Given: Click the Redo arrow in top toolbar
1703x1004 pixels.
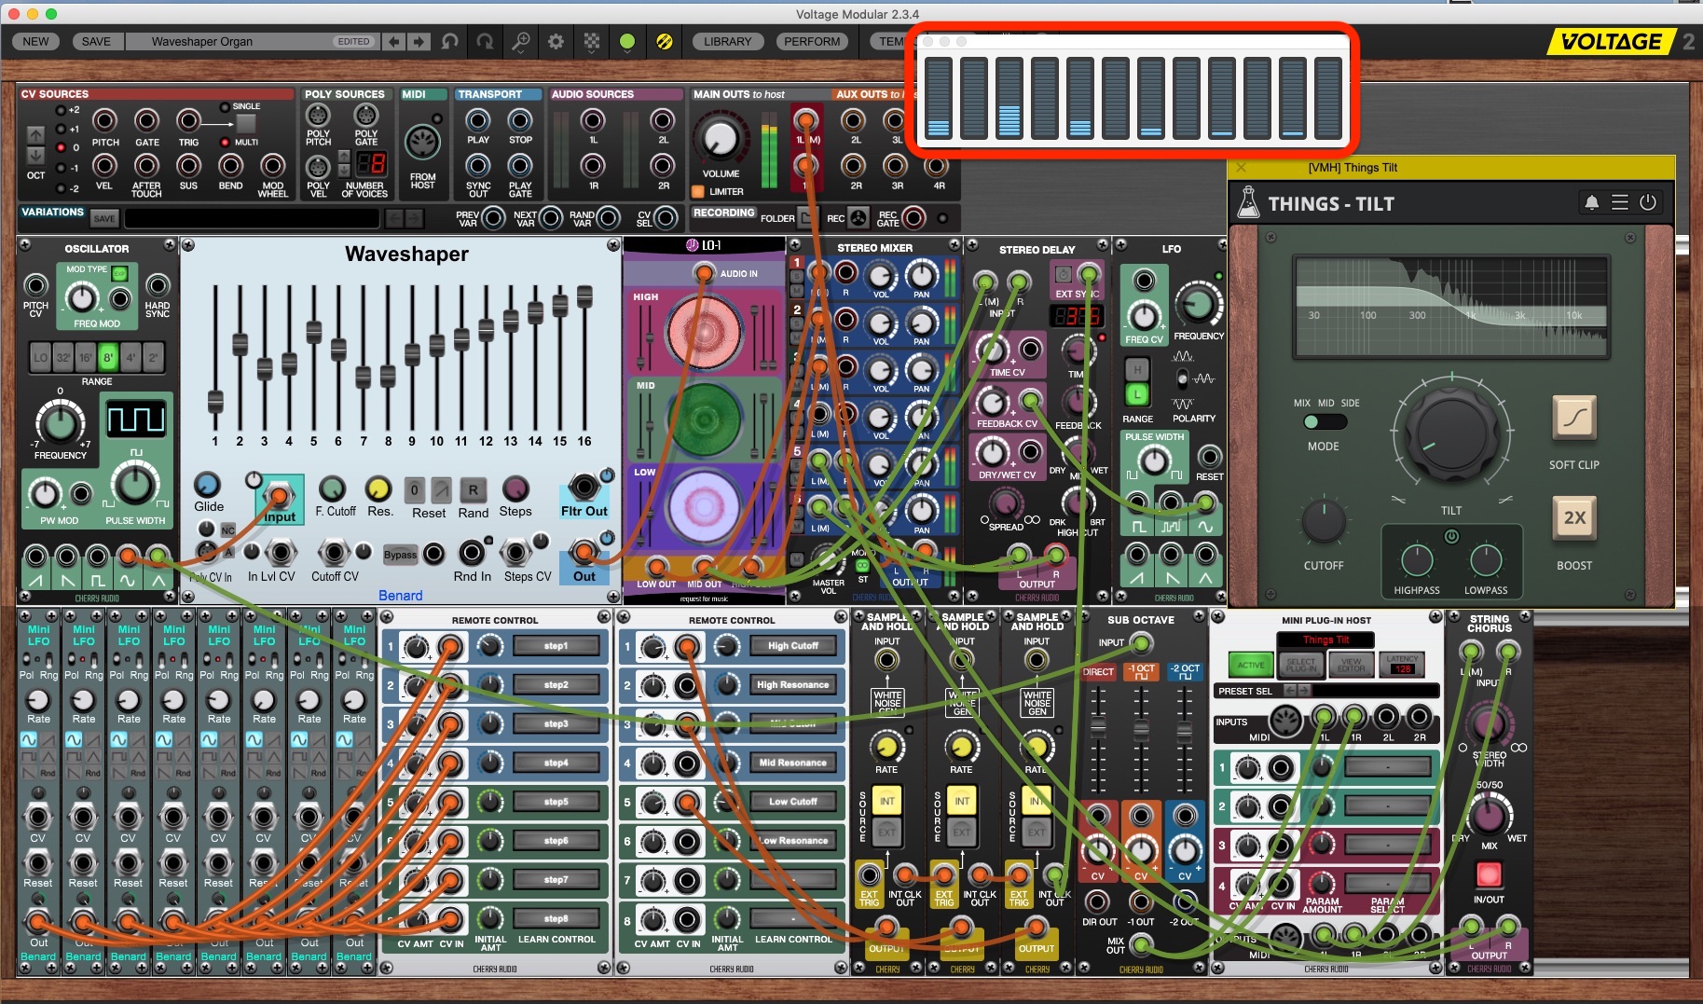Looking at the screenshot, I should (x=486, y=41).
